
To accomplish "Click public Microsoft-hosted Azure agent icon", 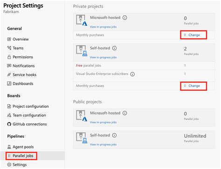I will (82, 116).
